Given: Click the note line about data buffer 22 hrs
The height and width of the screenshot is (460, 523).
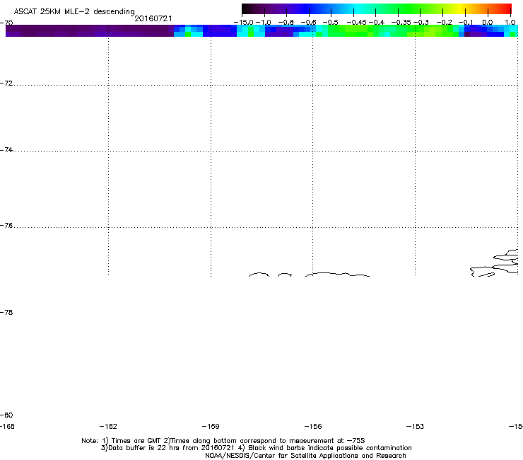Looking at the screenshot, I should pos(256,448).
